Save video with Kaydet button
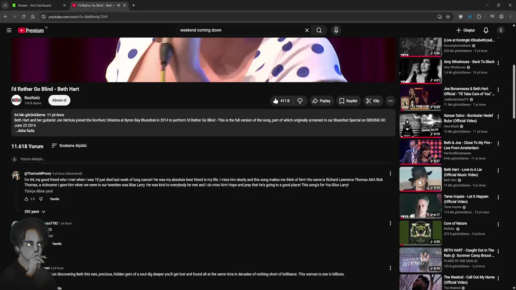516x290 pixels. pyautogui.click(x=348, y=101)
